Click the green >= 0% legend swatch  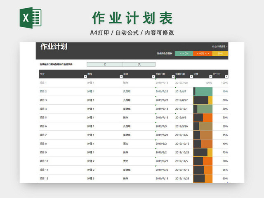184,54
